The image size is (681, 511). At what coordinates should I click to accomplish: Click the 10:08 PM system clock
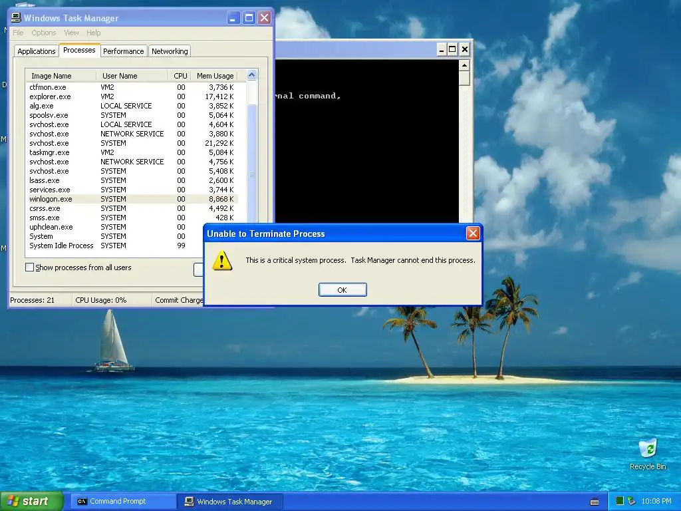pos(656,502)
